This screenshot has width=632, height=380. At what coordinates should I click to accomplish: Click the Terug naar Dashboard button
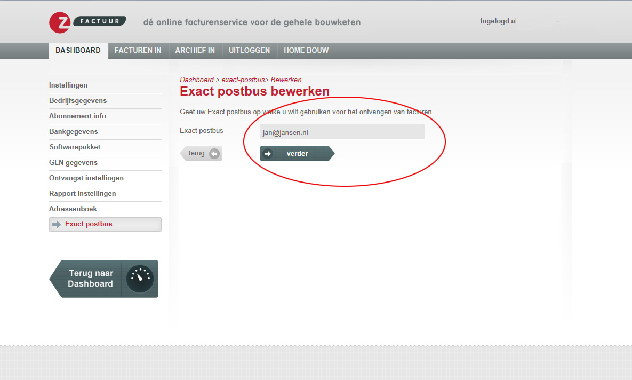pyautogui.click(x=103, y=279)
